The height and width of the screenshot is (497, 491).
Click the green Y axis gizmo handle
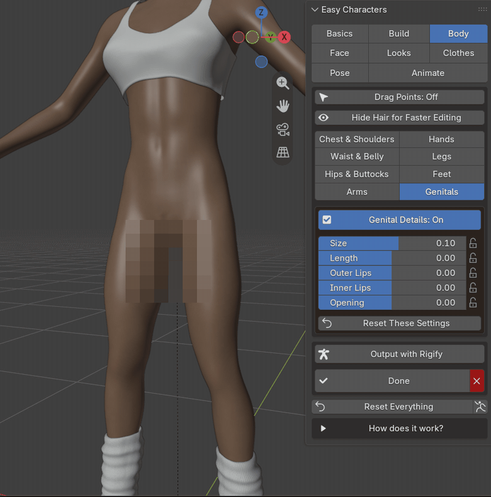(270, 37)
